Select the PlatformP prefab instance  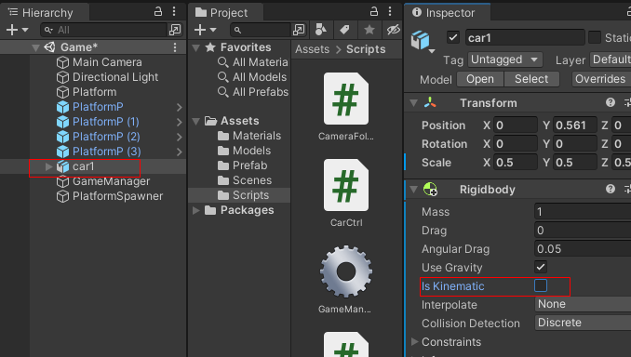click(x=98, y=107)
